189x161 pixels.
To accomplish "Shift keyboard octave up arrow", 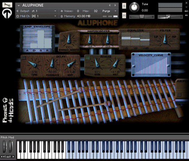I will tap(13, 157).
